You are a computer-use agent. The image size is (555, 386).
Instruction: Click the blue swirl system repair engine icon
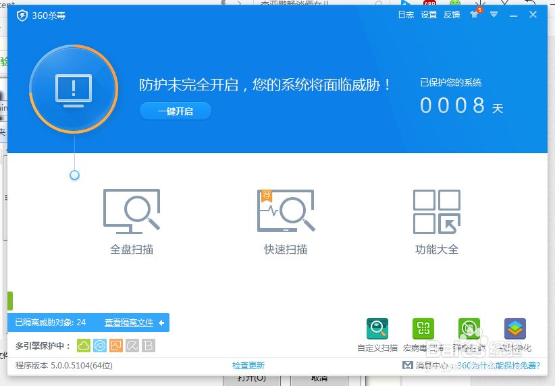tap(100, 346)
